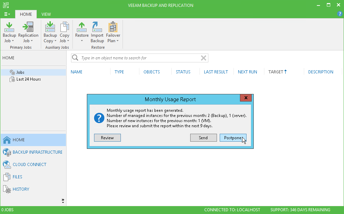Viewport: 344px width, 214px height.
Task: Expand the Backup Copy dropdown arrow
Action: pyautogui.click(x=55, y=41)
